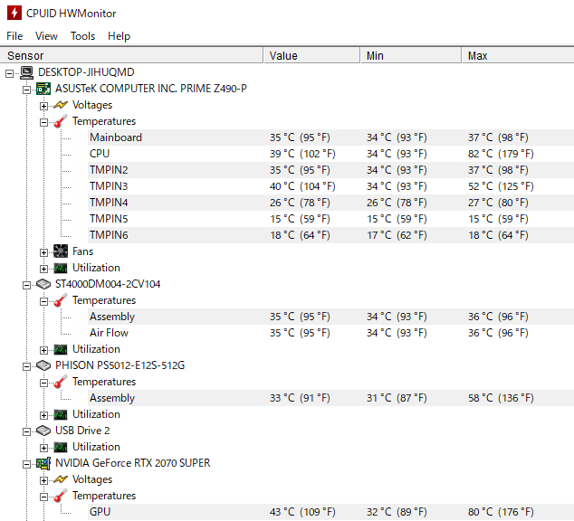Click the Max column header
The image size is (574, 521).
tap(477, 56)
